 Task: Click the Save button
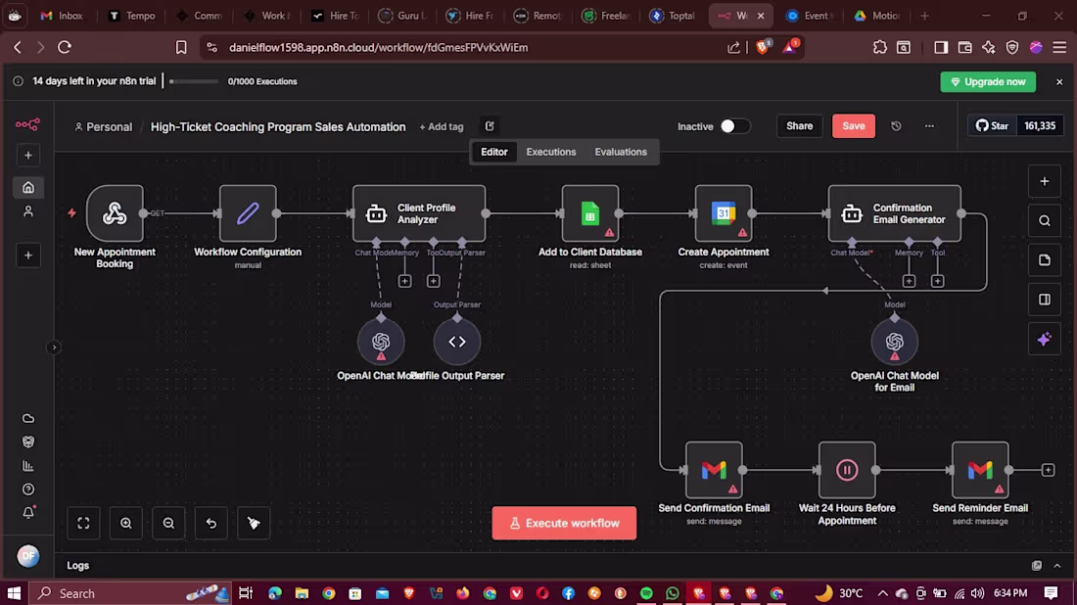pyautogui.click(x=854, y=126)
